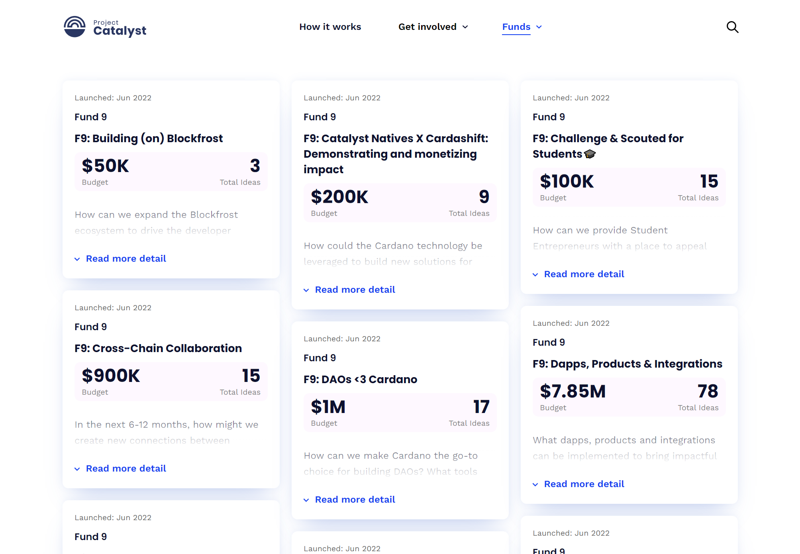The height and width of the screenshot is (554, 800).
Task: Expand the Get involved chevron
Action: (x=465, y=27)
